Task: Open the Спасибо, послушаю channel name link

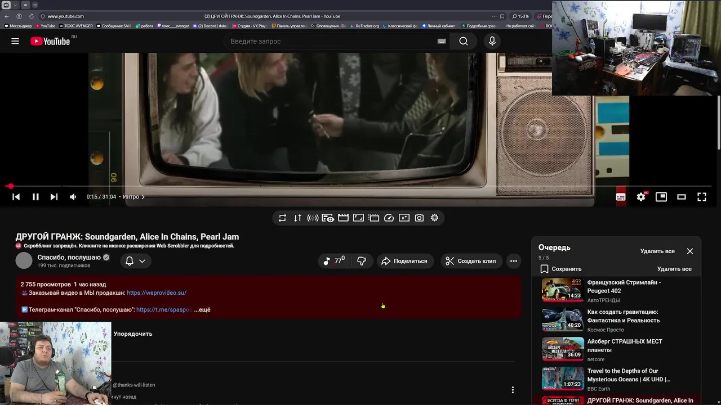Action: (x=69, y=257)
